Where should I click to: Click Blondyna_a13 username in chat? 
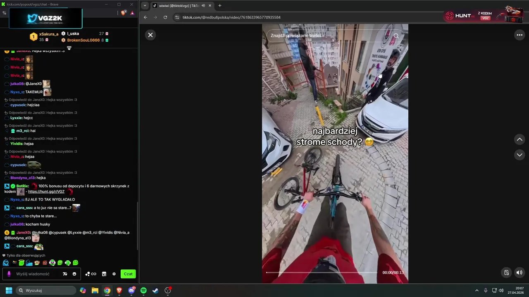click(22, 178)
